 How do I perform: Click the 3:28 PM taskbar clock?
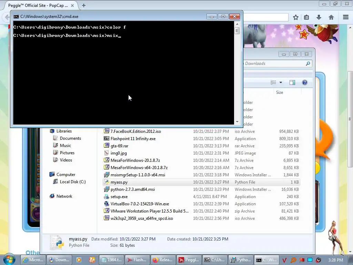(335, 260)
